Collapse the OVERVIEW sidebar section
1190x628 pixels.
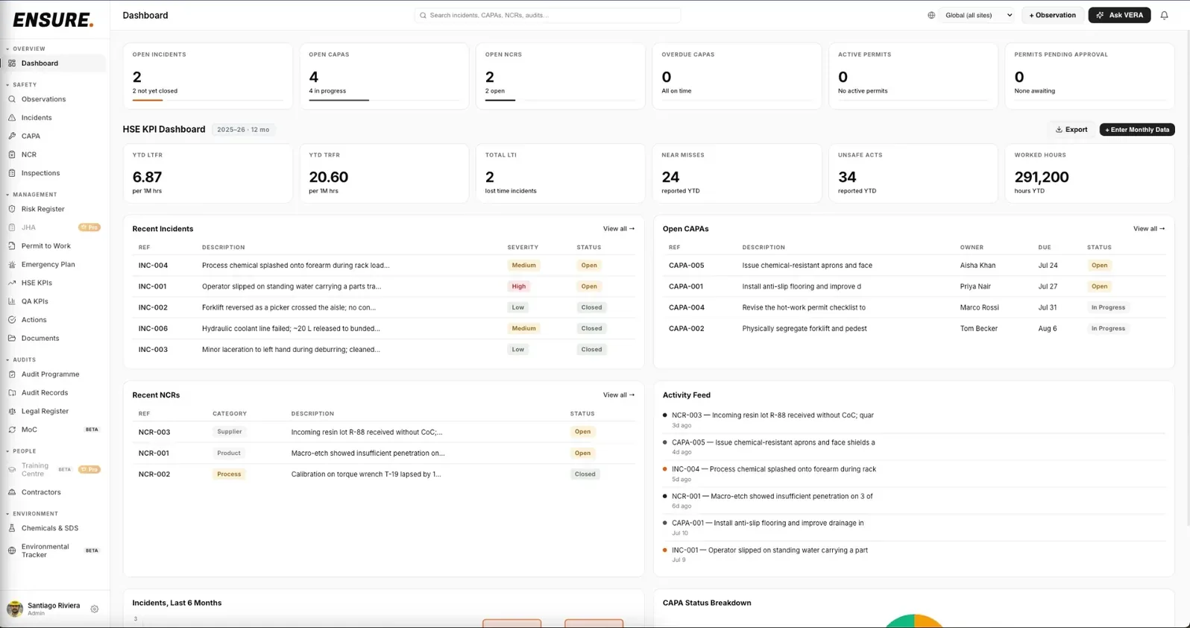coord(26,48)
